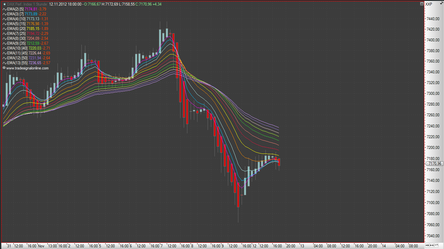Click the wavy line icon at bottom right
This screenshot has width=444, height=249.
436,245
